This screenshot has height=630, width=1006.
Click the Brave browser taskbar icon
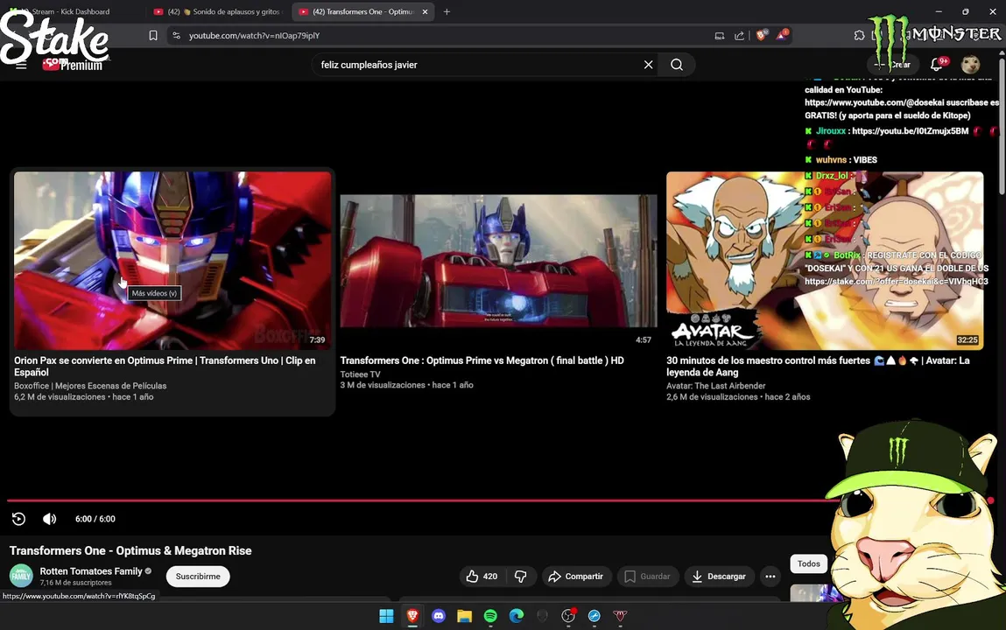click(412, 616)
